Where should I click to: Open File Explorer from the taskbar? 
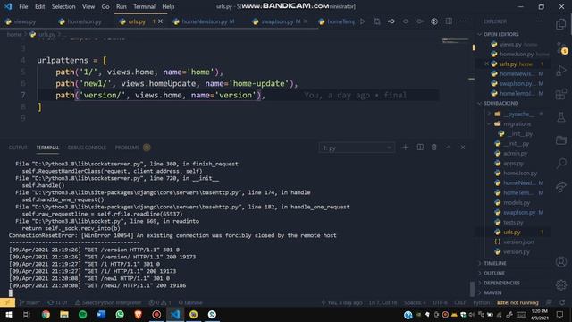(64, 314)
